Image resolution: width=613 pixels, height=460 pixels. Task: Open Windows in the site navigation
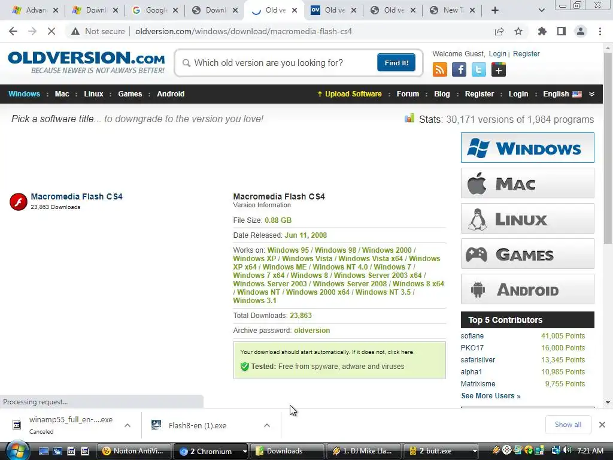(x=24, y=94)
